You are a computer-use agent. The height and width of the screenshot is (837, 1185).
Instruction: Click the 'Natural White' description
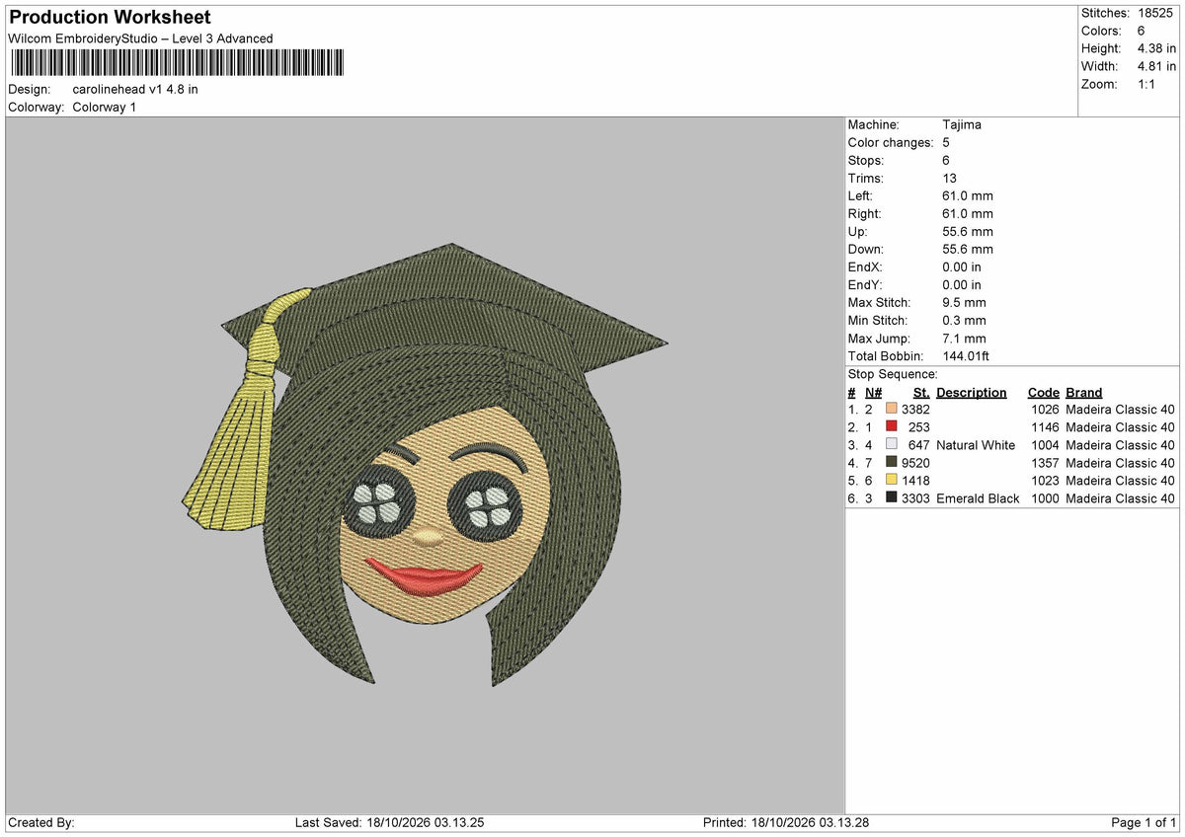976,445
